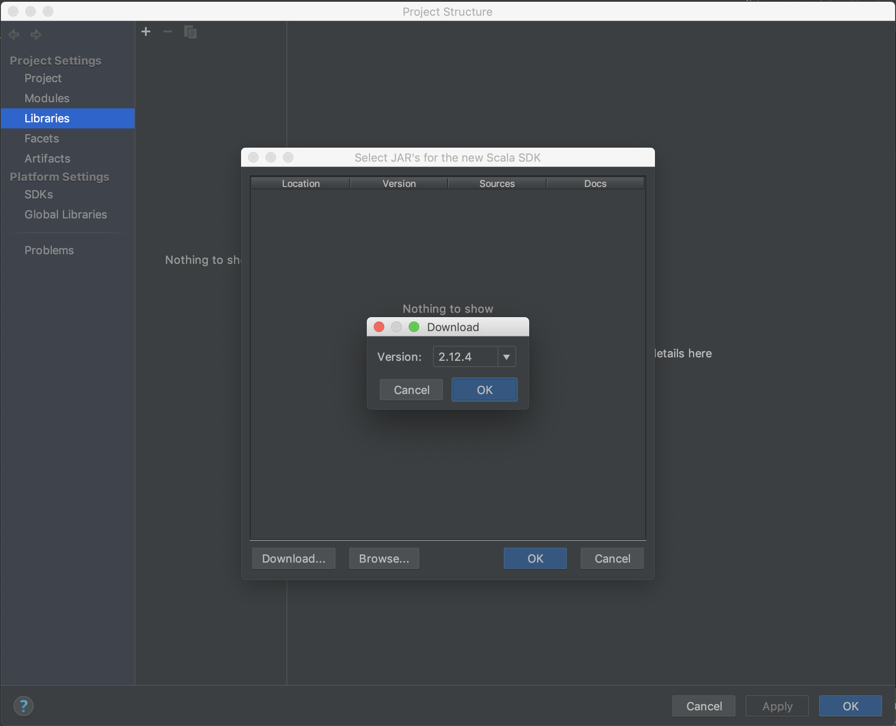The height and width of the screenshot is (726, 896).
Task: Click Sources column header
Action: (497, 183)
